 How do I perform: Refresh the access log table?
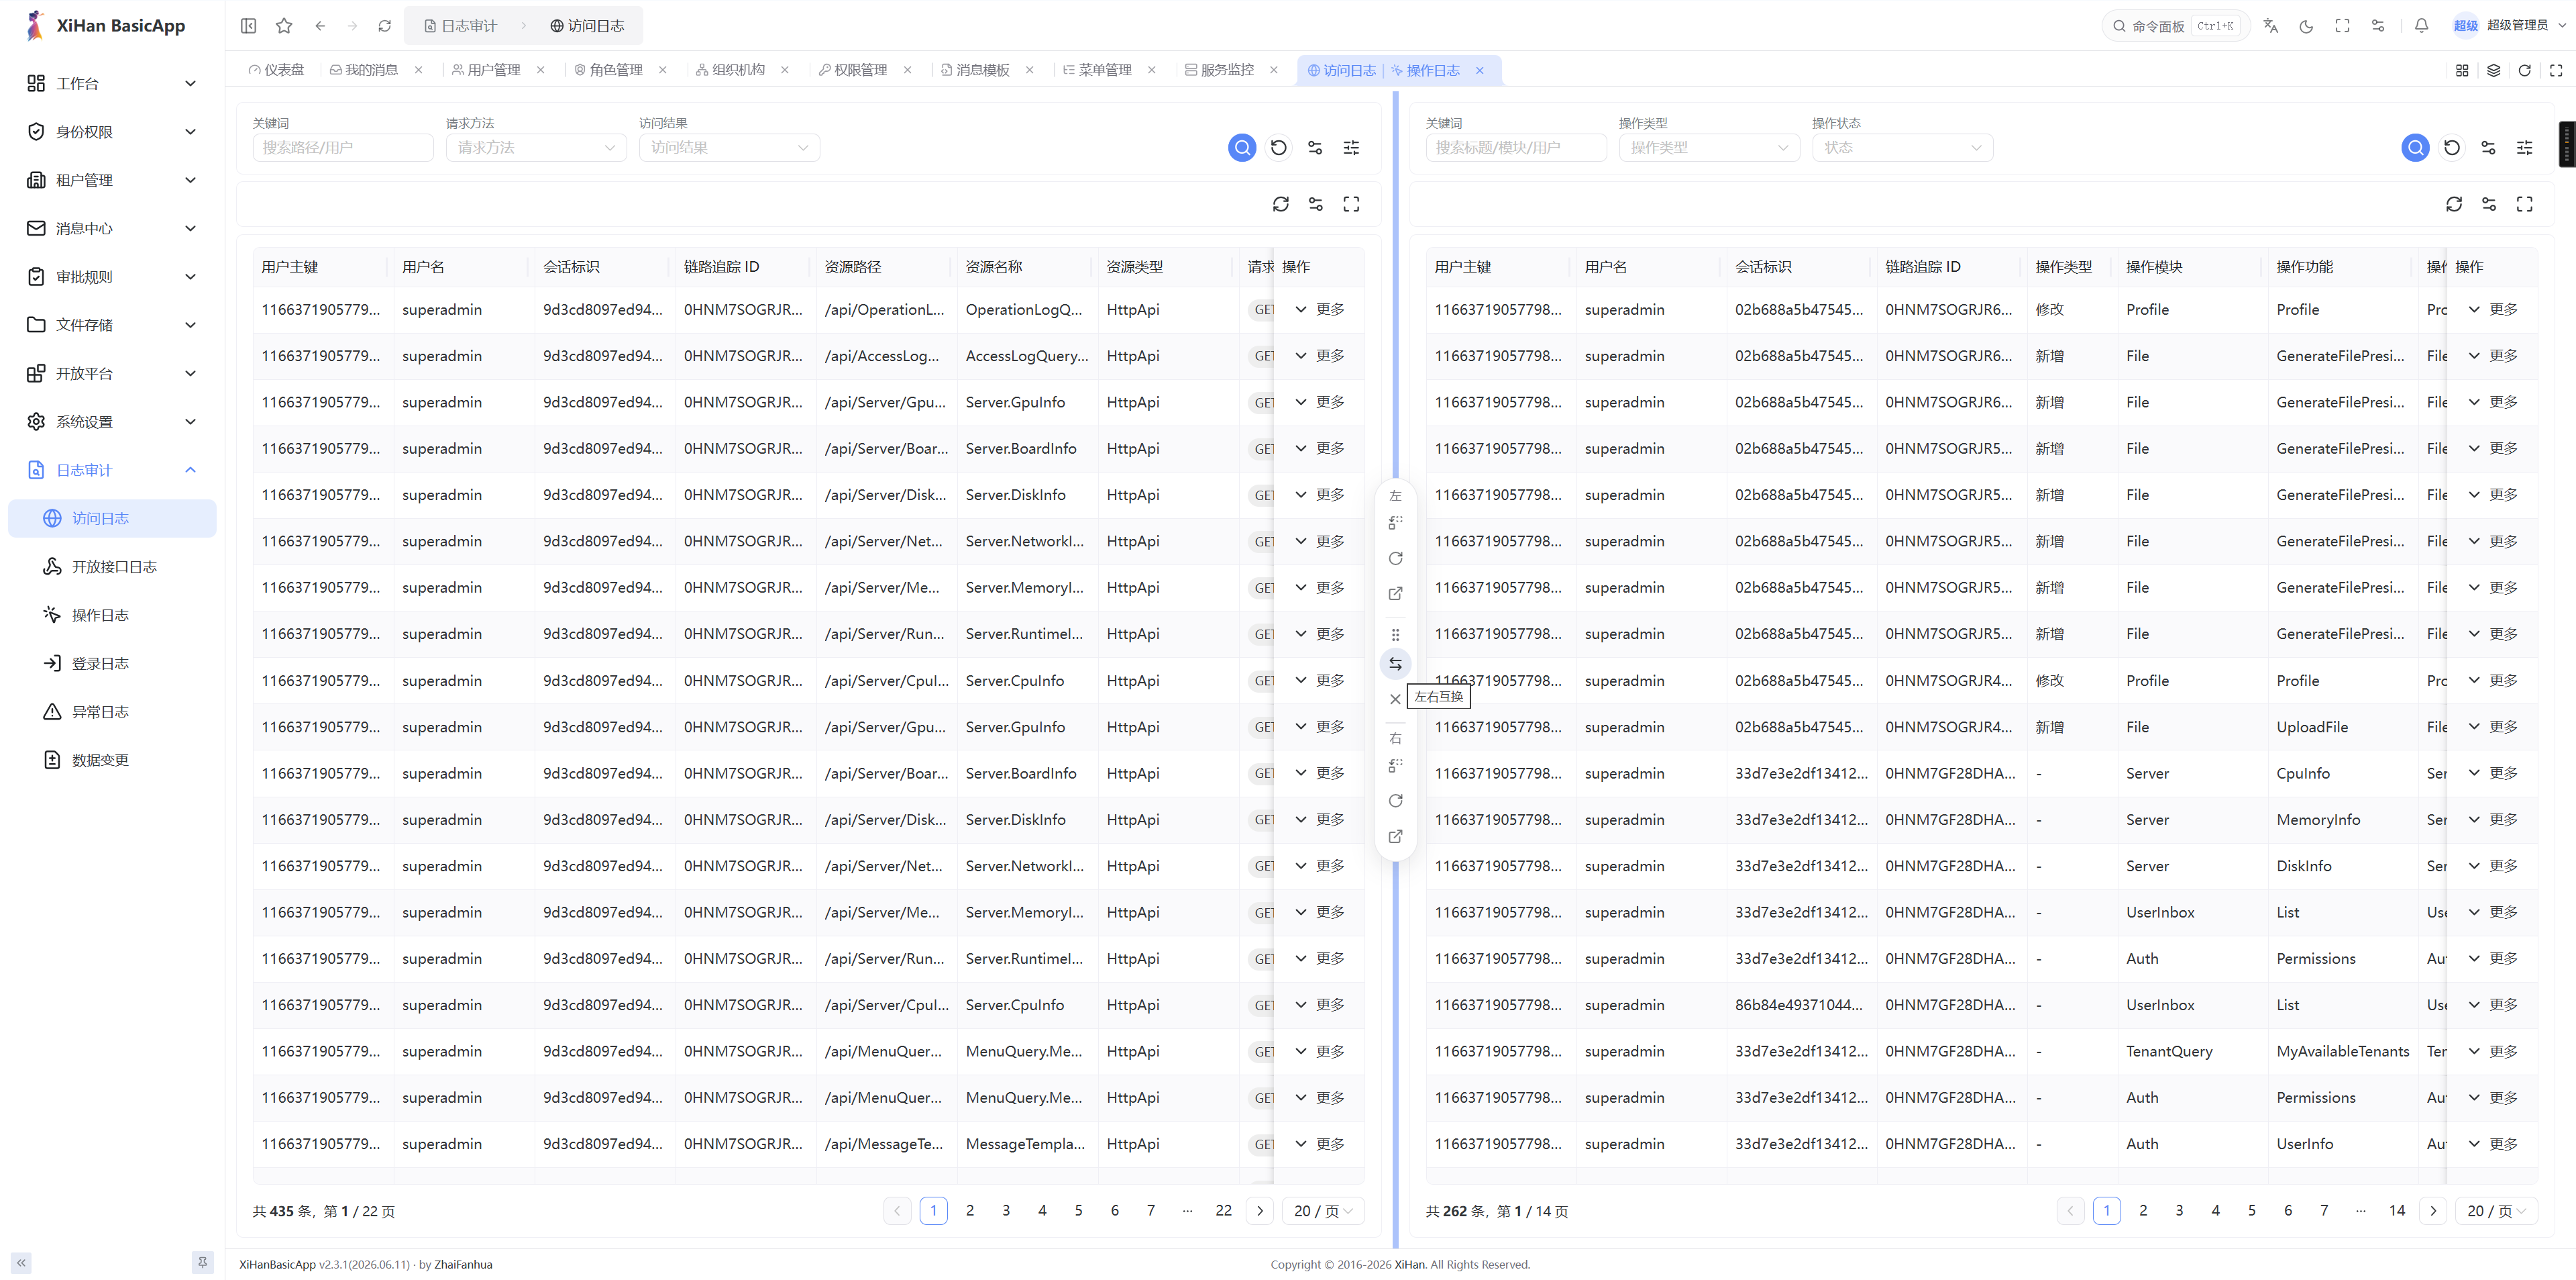(x=1281, y=204)
